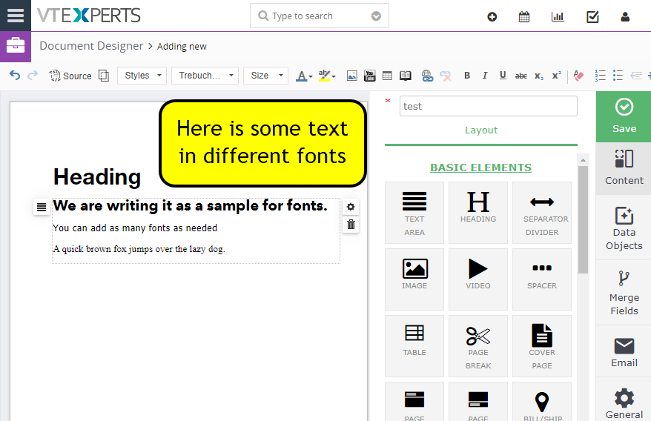Screen dimensions: 651x421
Task: Click the open book toolbar icon
Action: click(x=406, y=76)
